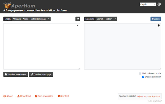Image resolution: width=165 pixels, height=104 pixels.
Task: Click the blue Translate button
Action: (x=156, y=19)
